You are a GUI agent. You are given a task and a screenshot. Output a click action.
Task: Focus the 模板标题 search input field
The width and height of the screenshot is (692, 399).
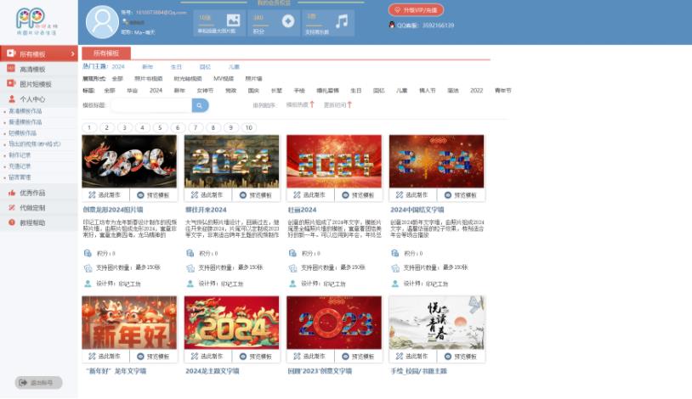pos(150,105)
